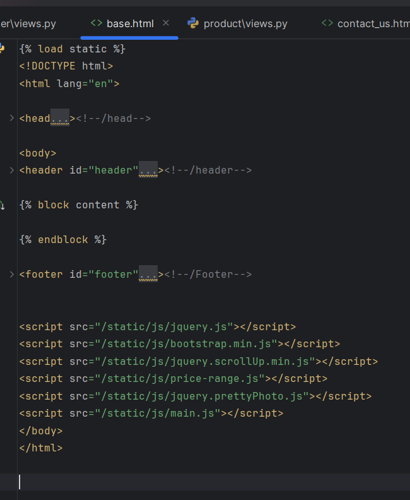Click the HTML icon on base.html tab
The height and width of the screenshot is (500, 410).
(x=97, y=23)
